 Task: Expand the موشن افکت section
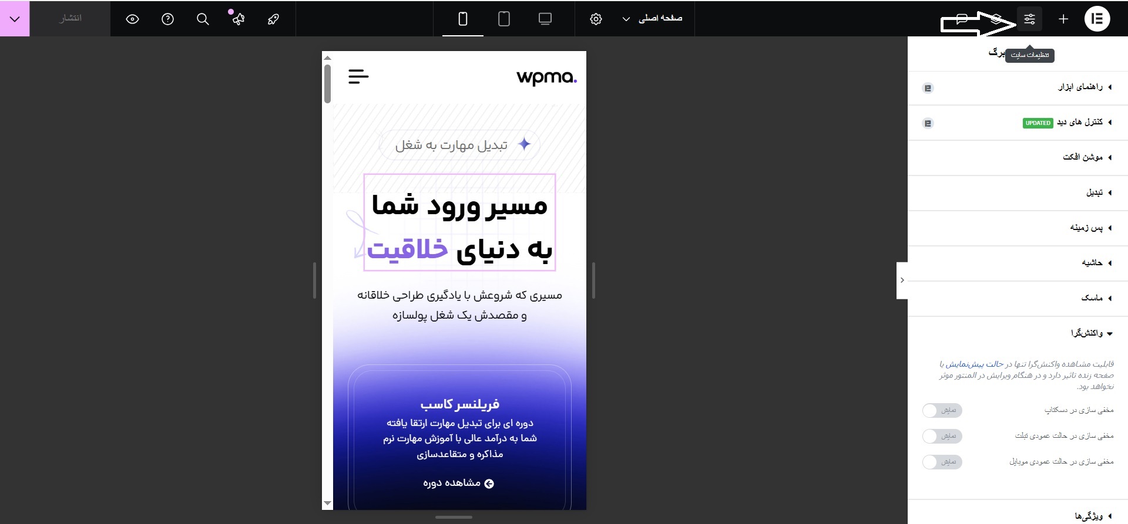click(x=1018, y=158)
